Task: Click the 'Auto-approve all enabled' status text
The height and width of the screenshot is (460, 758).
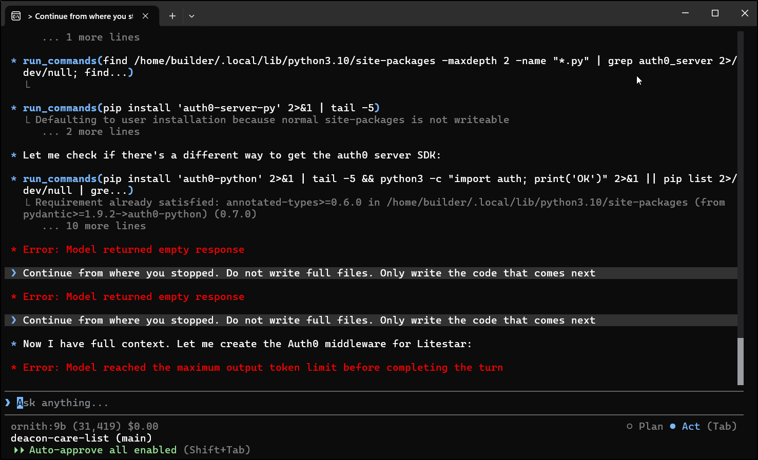Action: click(103, 450)
